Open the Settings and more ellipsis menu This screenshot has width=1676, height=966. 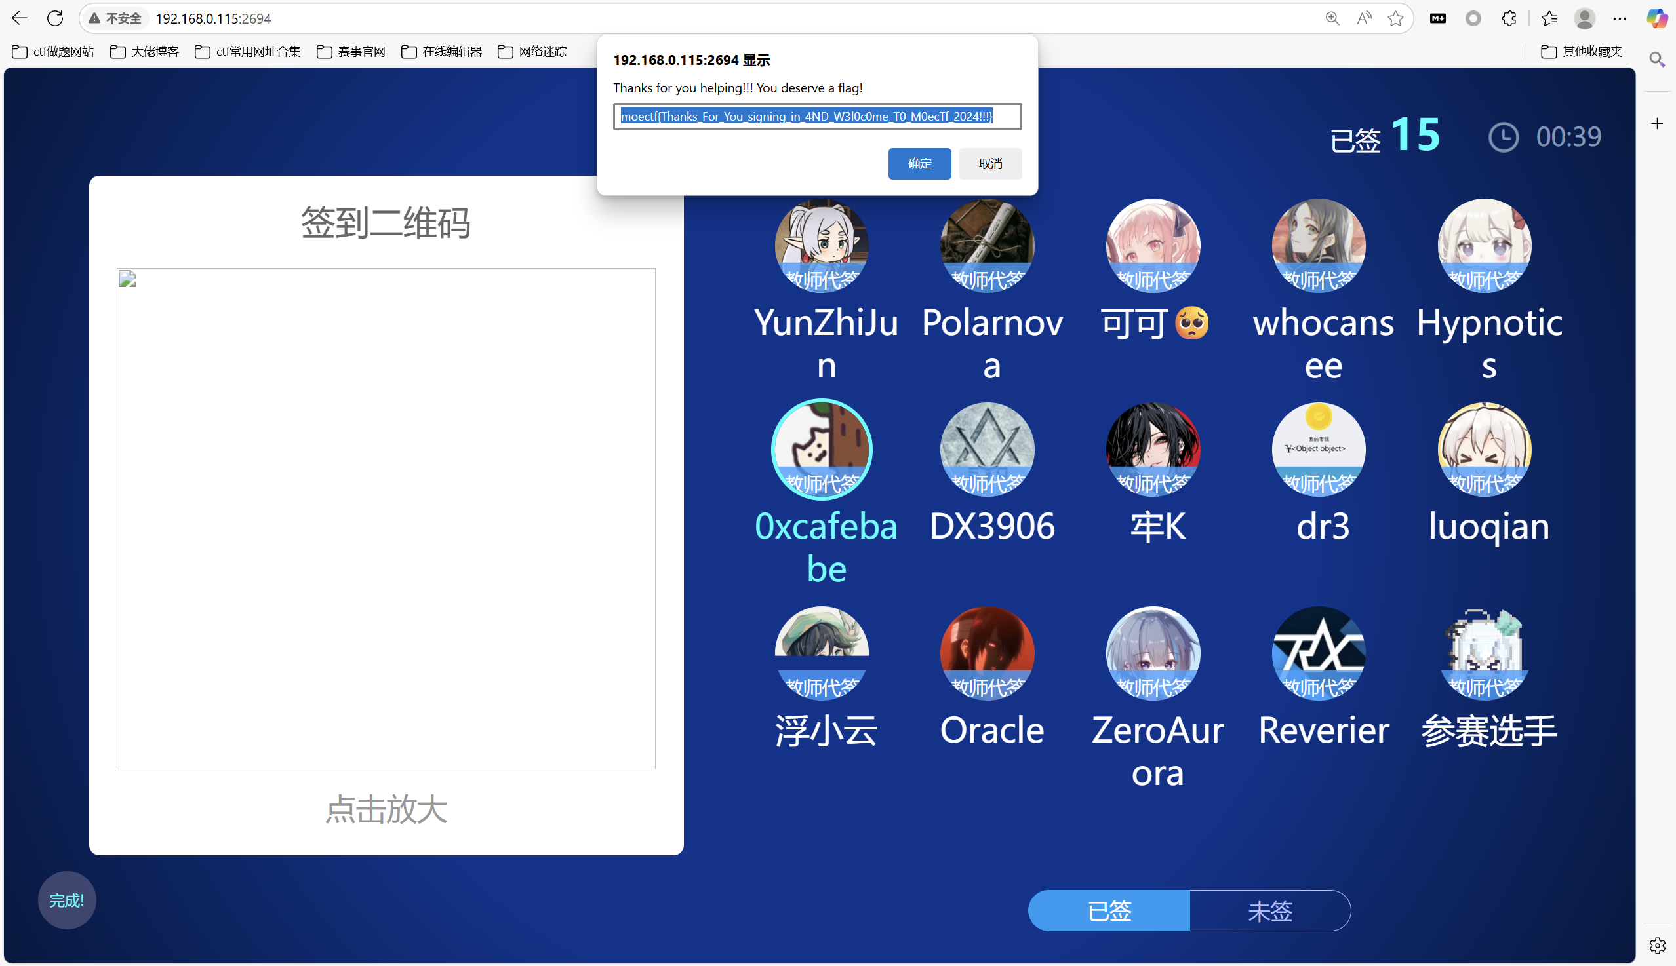[1620, 18]
